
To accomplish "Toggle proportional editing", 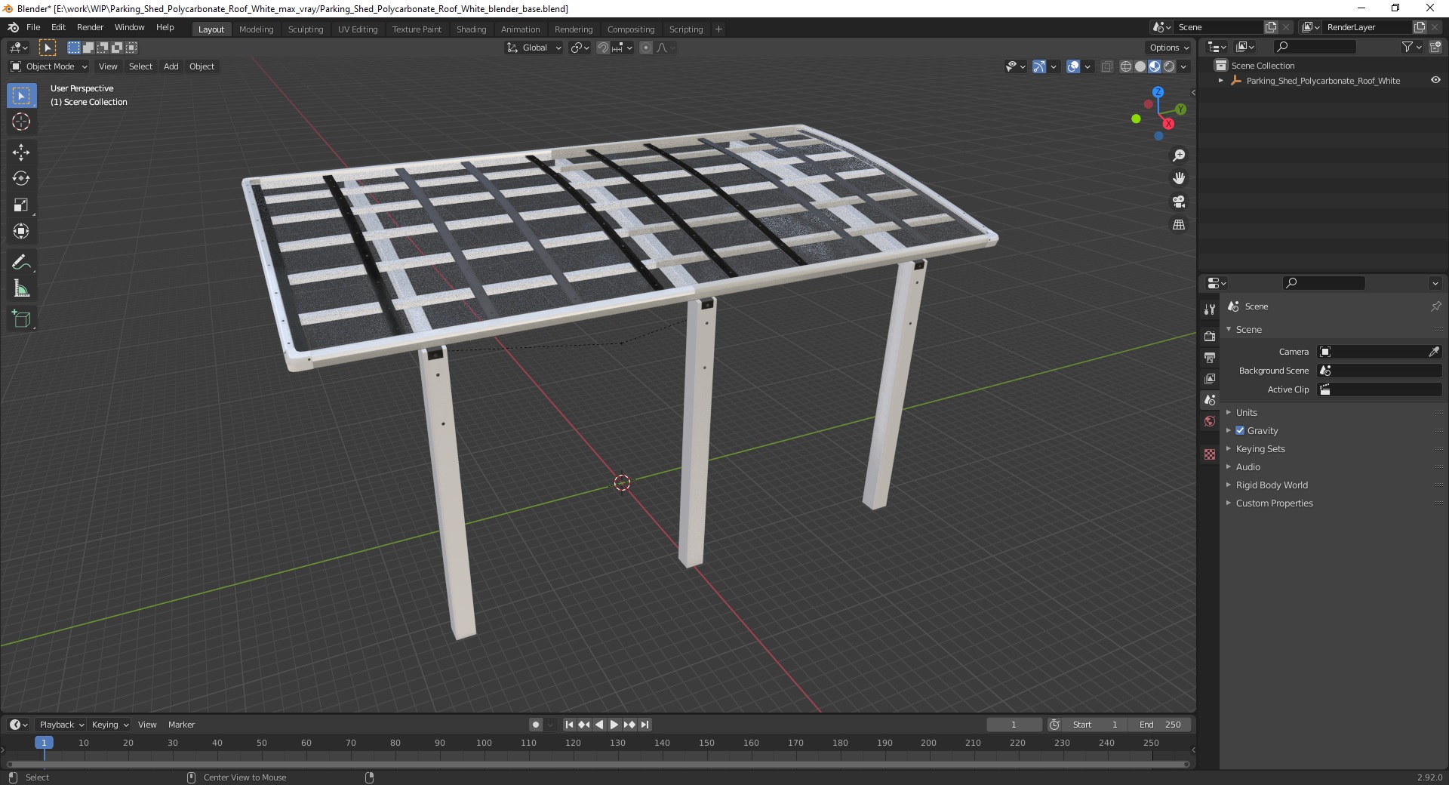I will pos(646,48).
